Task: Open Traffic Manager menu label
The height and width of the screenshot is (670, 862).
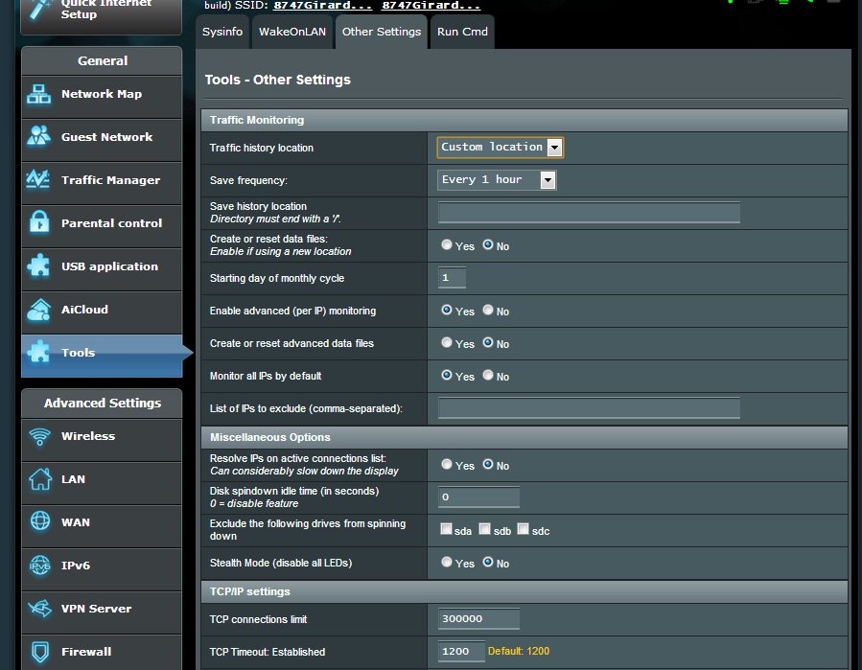Action: click(111, 180)
